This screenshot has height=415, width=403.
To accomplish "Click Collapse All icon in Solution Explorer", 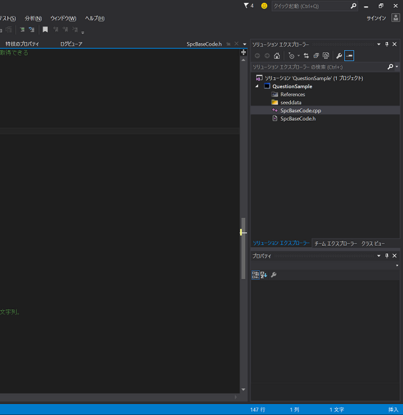I will [x=316, y=56].
